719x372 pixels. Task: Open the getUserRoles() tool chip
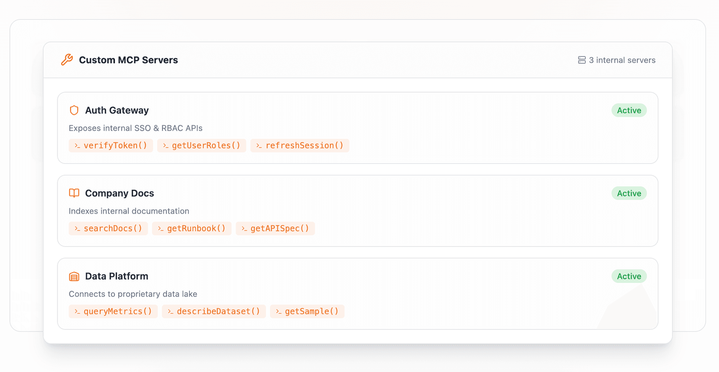[x=201, y=146]
